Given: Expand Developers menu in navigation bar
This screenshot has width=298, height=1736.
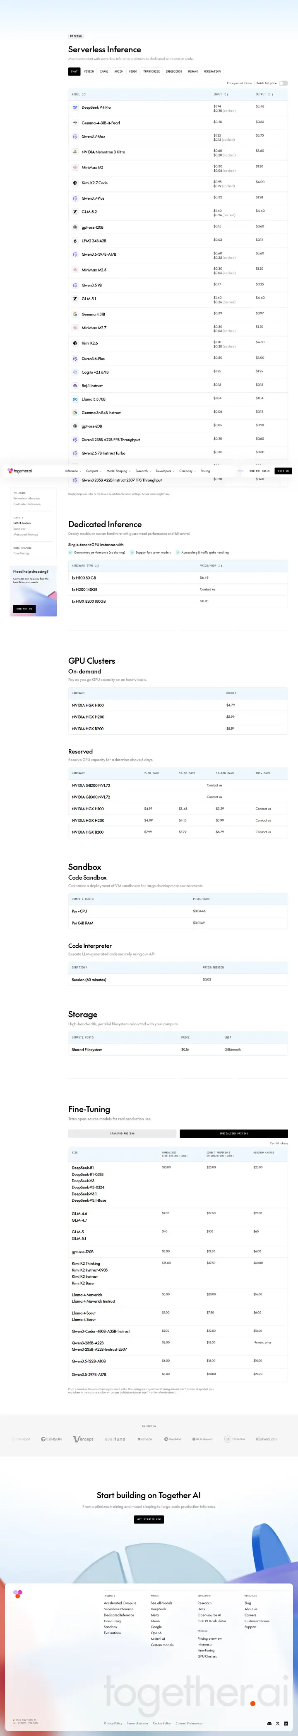Looking at the screenshot, I should tap(165, 471).
